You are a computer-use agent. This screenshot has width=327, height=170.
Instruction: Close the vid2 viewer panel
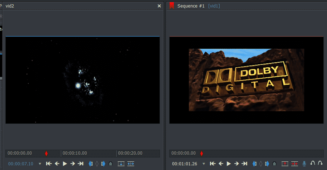(159, 6)
